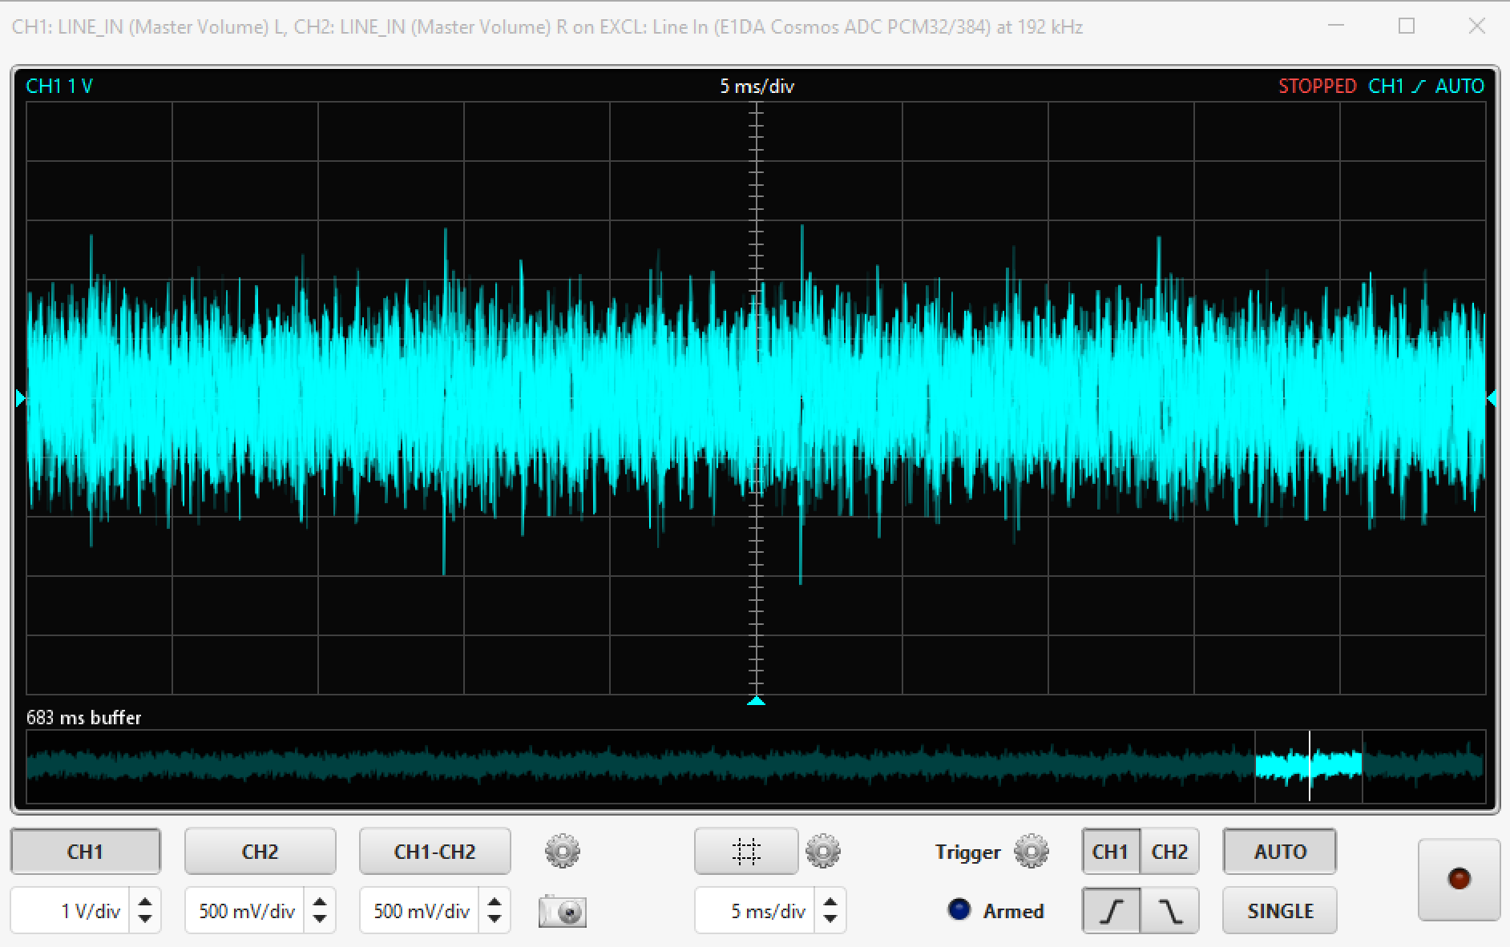1510x947 pixels.
Task: Take a screenshot with the camera icon
Action: point(563,912)
